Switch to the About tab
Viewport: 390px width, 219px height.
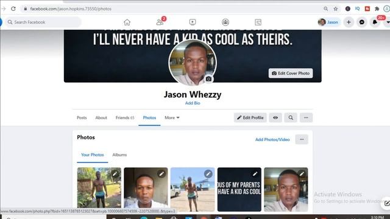(101, 117)
